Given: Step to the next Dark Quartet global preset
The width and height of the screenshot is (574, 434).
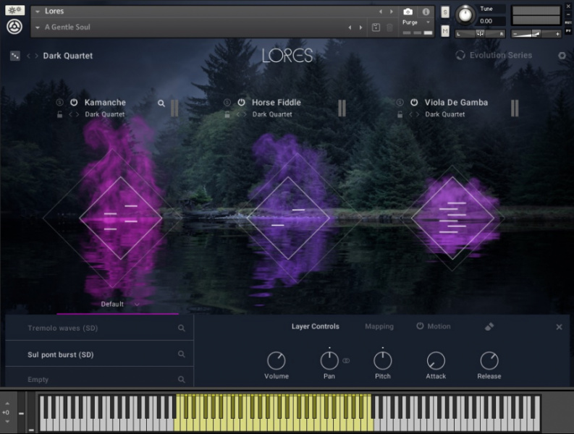Looking at the screenshot, I should coord(36,56).
